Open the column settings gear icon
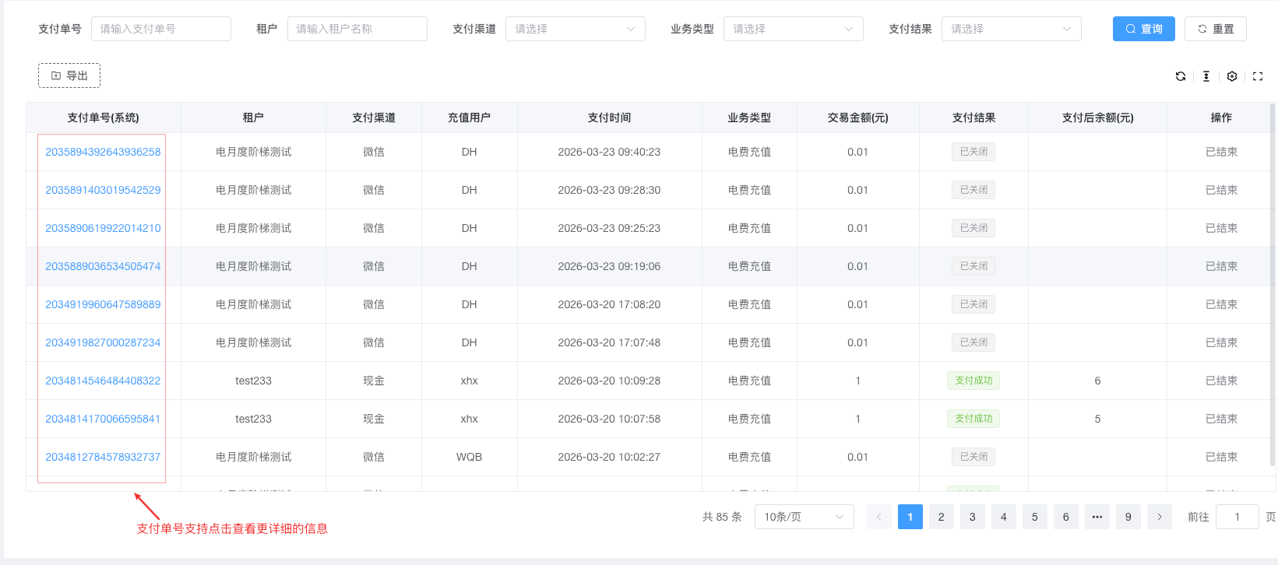Viewport: 1278px width, 565px height. tap(1232, 76)
